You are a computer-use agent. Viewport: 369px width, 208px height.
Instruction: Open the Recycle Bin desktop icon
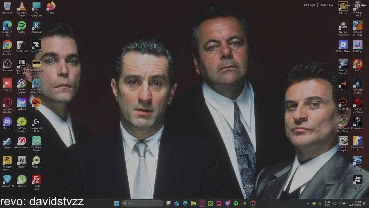click(7, 8)
